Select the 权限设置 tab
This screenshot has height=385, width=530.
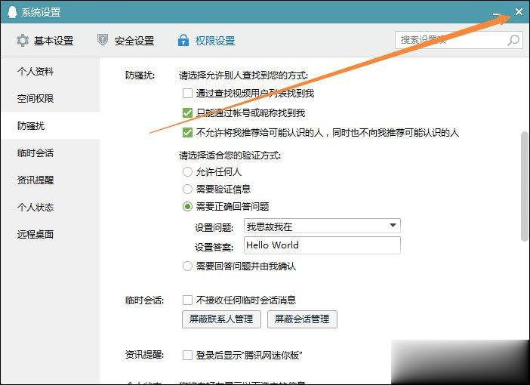(206, 41)
